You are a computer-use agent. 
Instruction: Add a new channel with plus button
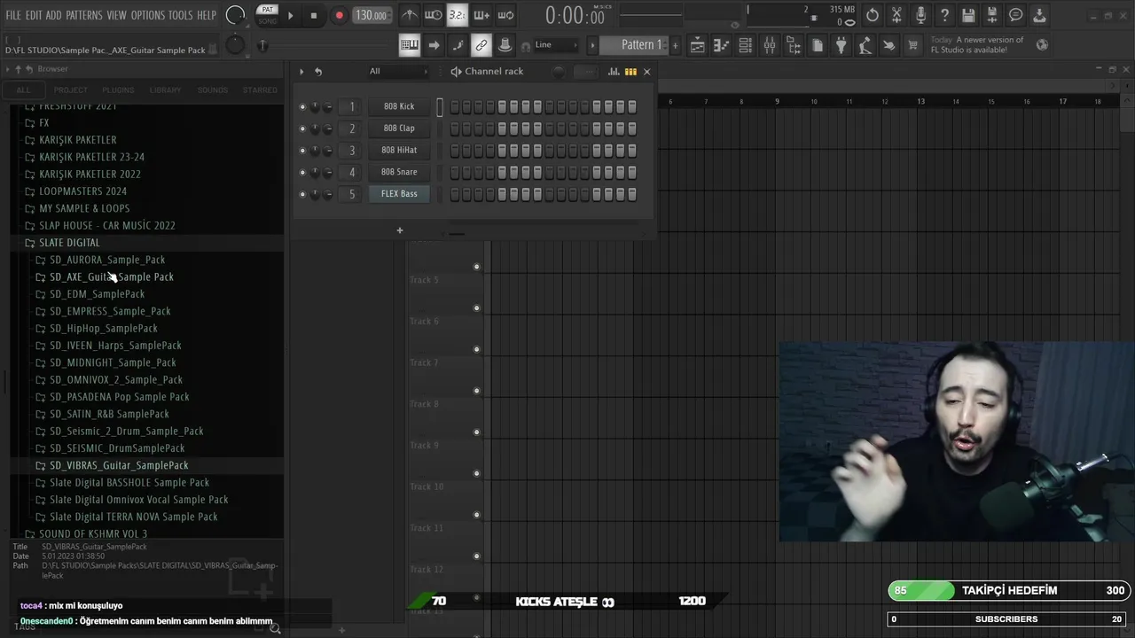tap(400, 230)
